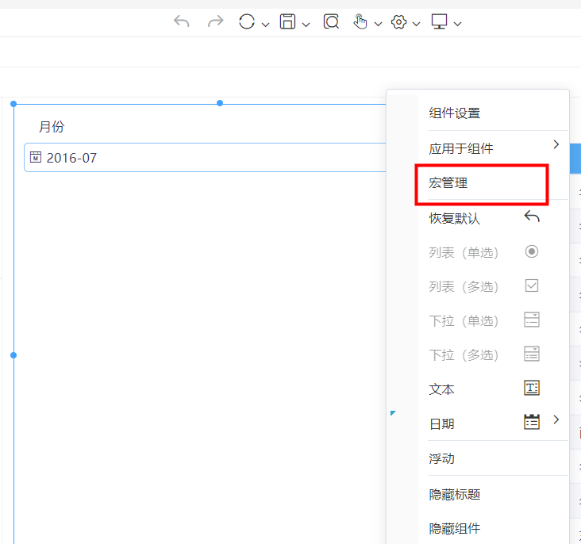The image size is (581, 544).
Task: Expand the arrow beside 应用于组件
Action: [x=556, y=144]
